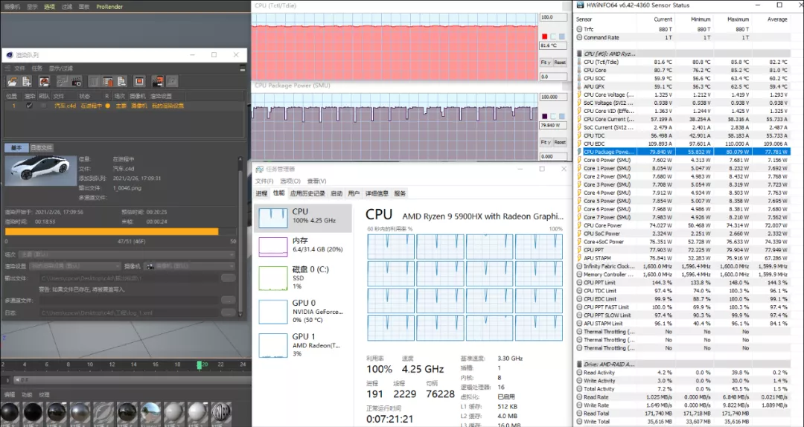Click Fit y button on CPU Package Power graph
This screenshot has width=804, height=427.
point(546,142)
